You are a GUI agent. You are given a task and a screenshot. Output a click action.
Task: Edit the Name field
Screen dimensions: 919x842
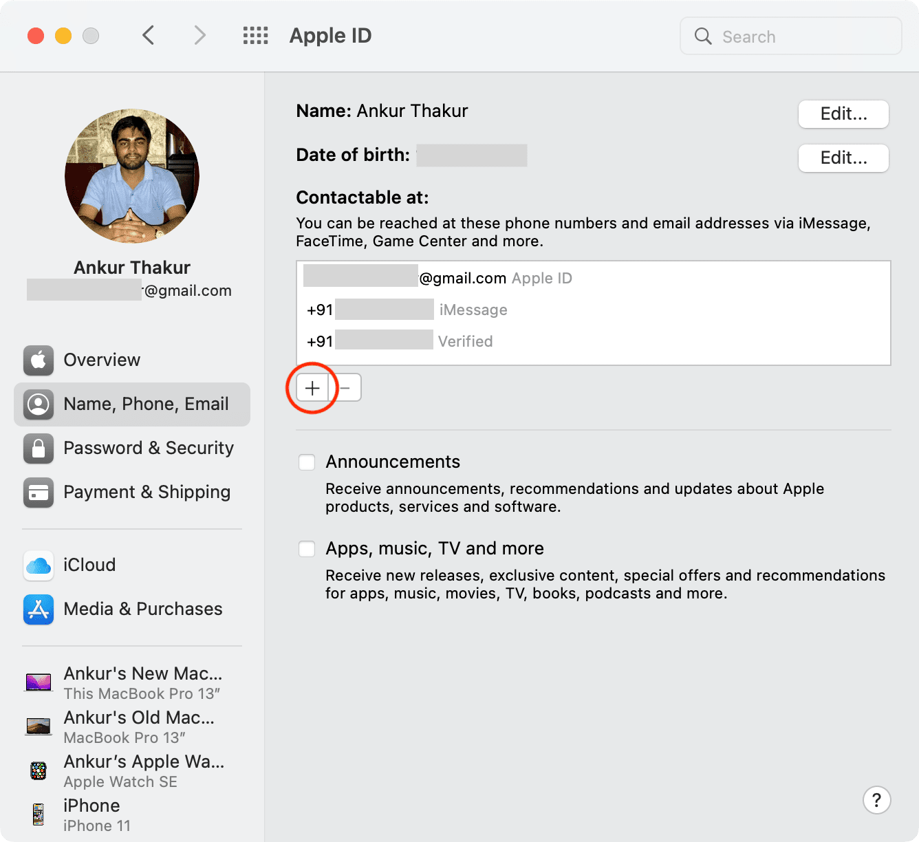843,114
